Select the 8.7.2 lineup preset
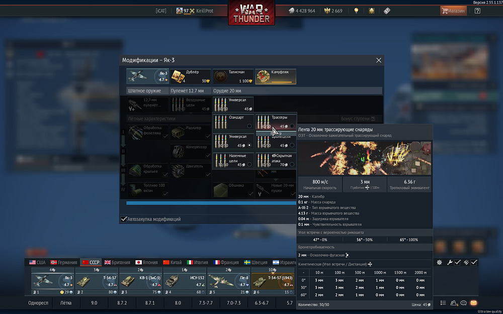This screenshot has width=503, height=314. [122, 303]
